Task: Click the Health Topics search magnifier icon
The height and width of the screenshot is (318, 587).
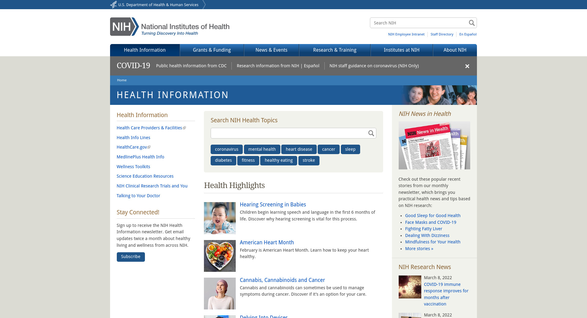Action: [x=371, y=133]
